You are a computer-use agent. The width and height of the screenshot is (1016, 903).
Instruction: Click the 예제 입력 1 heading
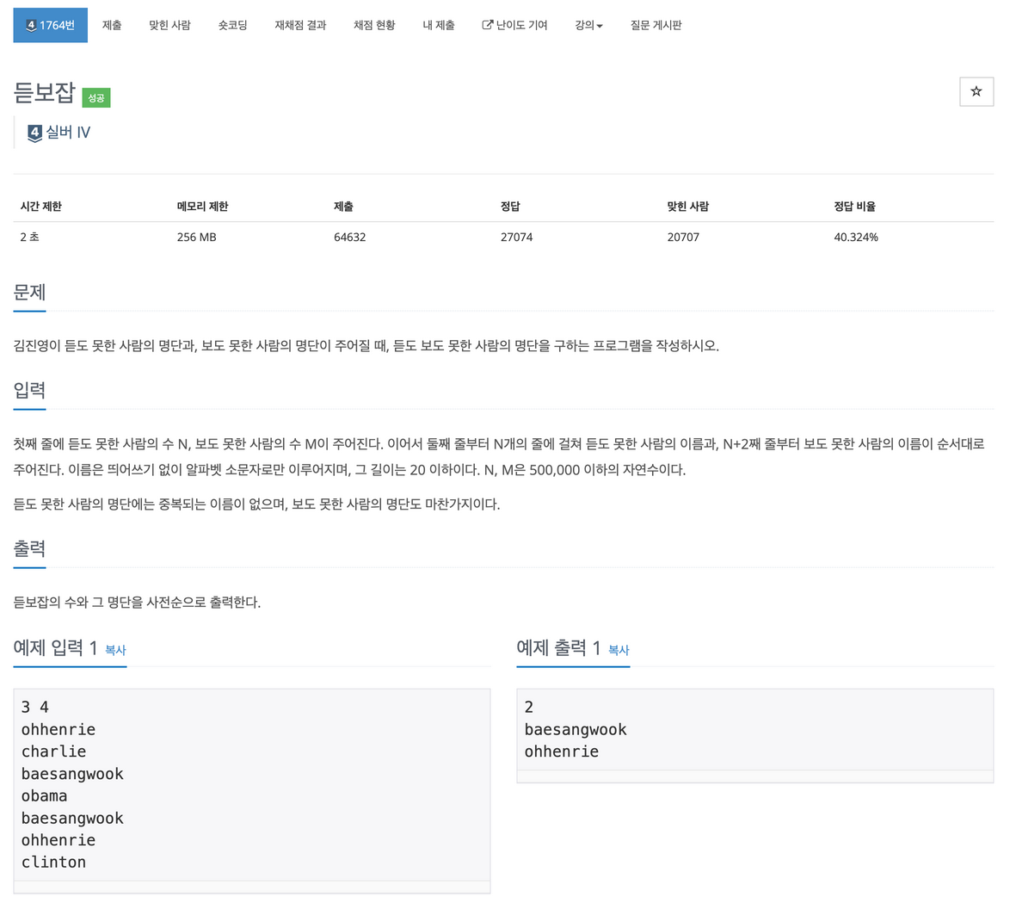(x=56, y=647)
